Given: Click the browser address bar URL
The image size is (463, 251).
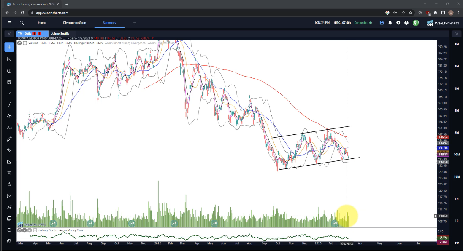Looking at the screenshot, I should pyautogui.click(x=52, y=13).
